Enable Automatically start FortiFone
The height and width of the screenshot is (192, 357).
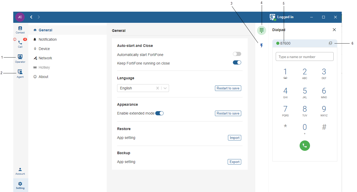[237, 54]
